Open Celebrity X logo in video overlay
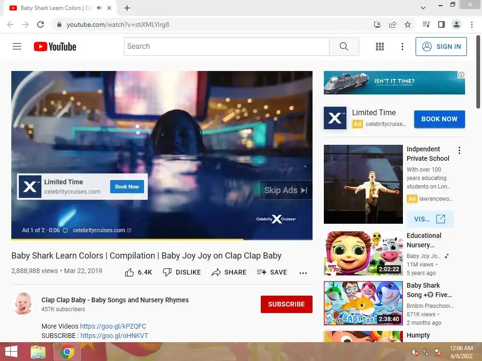Screen dimensions: 482x361 (30, 187)
